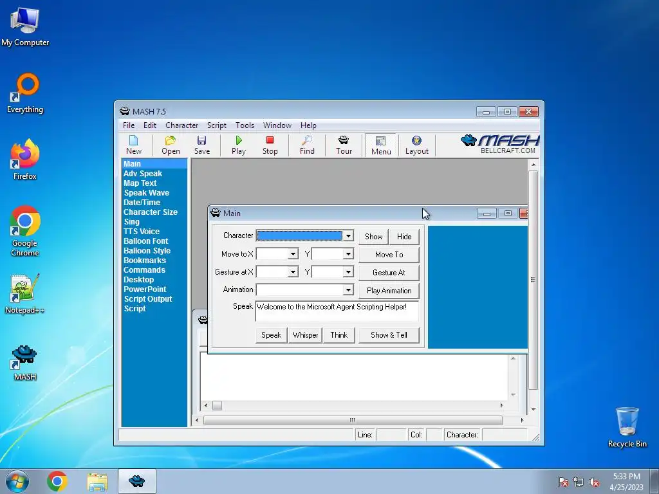
Task: Click the Whisper button
Action: point(305,334)
